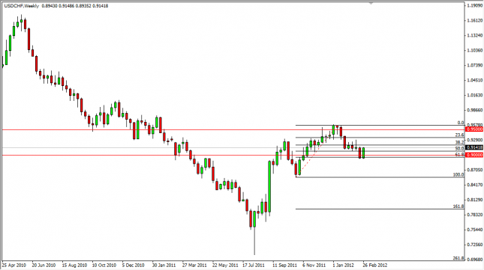Select the Fibonacci 161.8 level label
Viewport: 484px width, 270px height.
click(x=458, y=206)
